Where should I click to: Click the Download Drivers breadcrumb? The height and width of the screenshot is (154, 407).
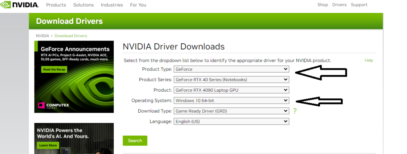[x=71, y=36]
